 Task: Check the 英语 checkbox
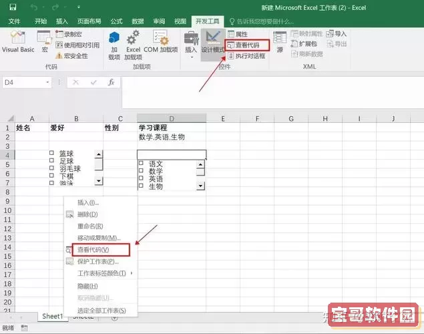(x=141, y=178)
